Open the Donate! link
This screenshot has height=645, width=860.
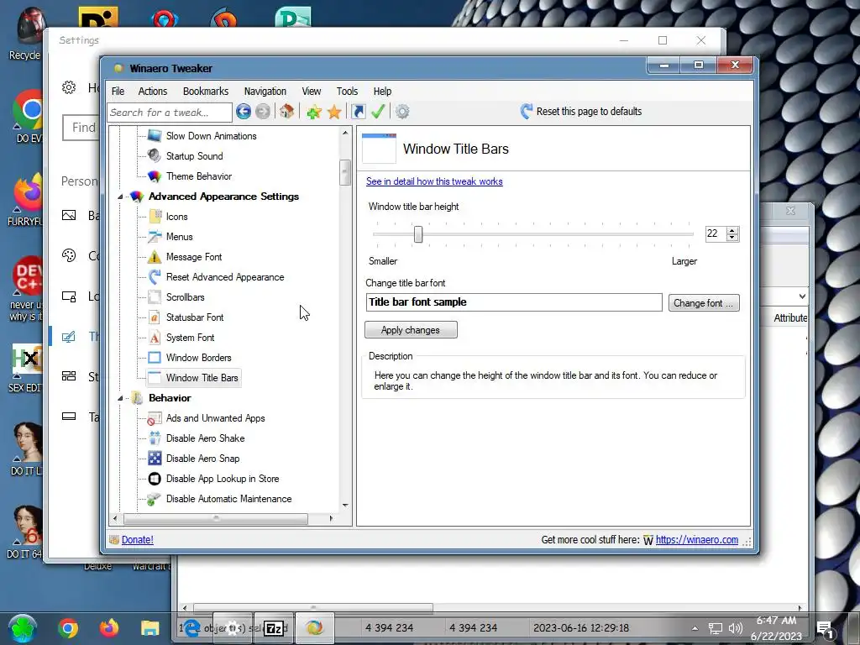coord(137,540)
